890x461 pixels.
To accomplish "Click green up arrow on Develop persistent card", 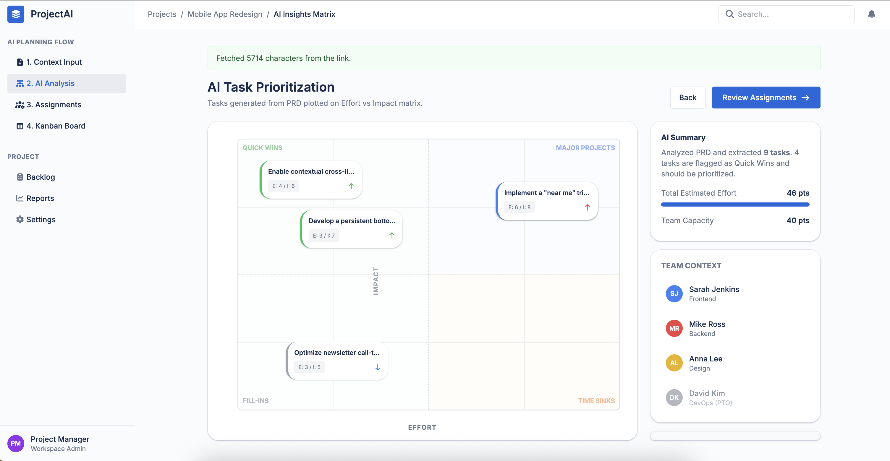I will (392, 236).
